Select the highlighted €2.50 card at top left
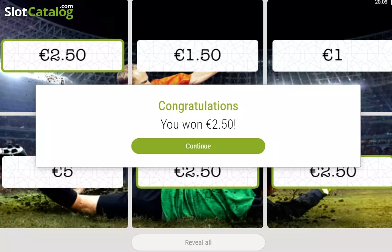Screen dimensions: 392x252 [63, 56]
